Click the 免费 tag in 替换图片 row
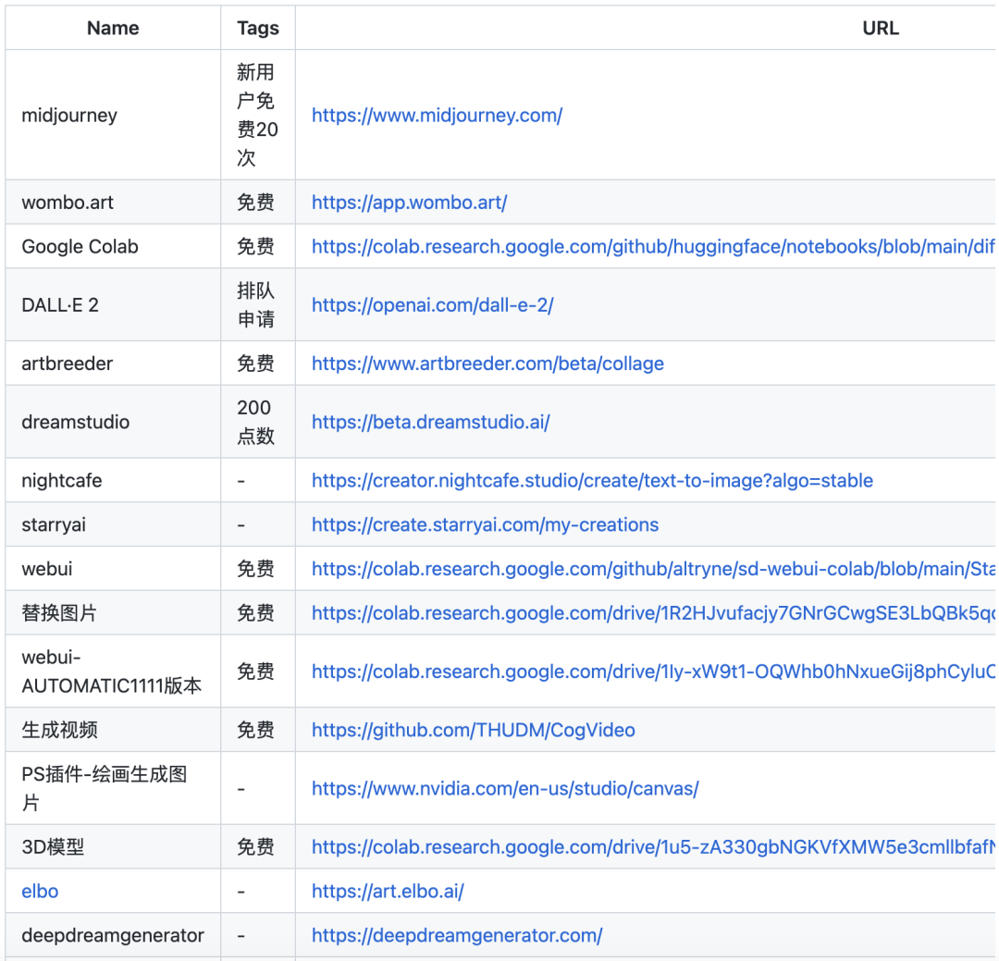The height and width of the screenshot is (961, 999). tap(256, 612)
